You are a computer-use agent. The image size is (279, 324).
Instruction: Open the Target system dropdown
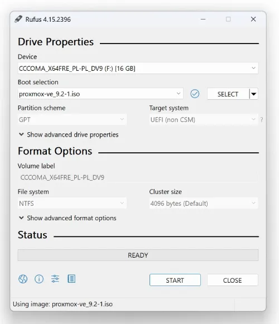(x=204, y=119)
